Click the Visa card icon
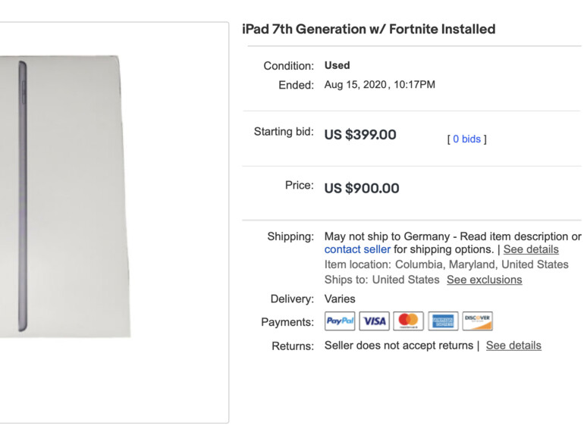This screenshot has height=438, width=584. 374,321
